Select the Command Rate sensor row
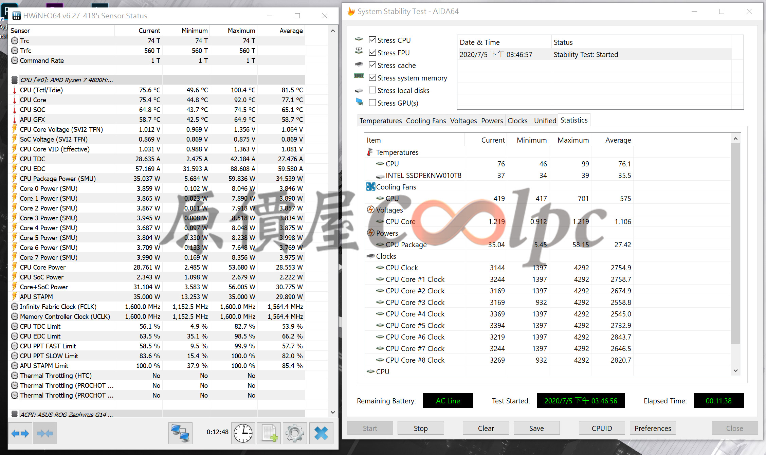 (157, 60)
